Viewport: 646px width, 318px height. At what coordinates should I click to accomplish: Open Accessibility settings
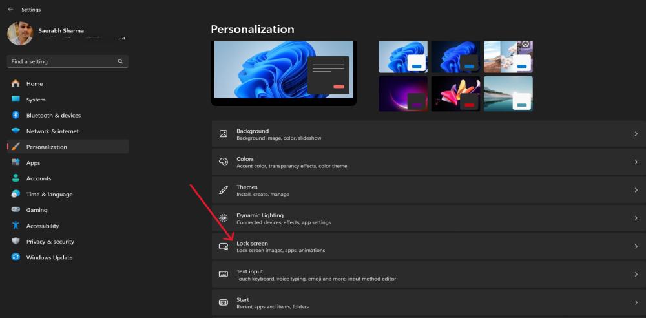pyautogui.click(x=68, y=226)
